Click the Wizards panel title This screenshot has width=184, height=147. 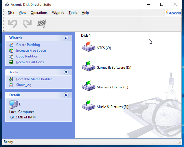click(16, 38)
